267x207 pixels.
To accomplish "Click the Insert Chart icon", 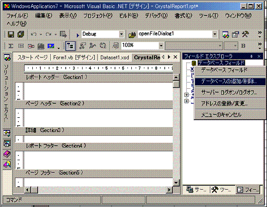I will click(x=41, y=46).
